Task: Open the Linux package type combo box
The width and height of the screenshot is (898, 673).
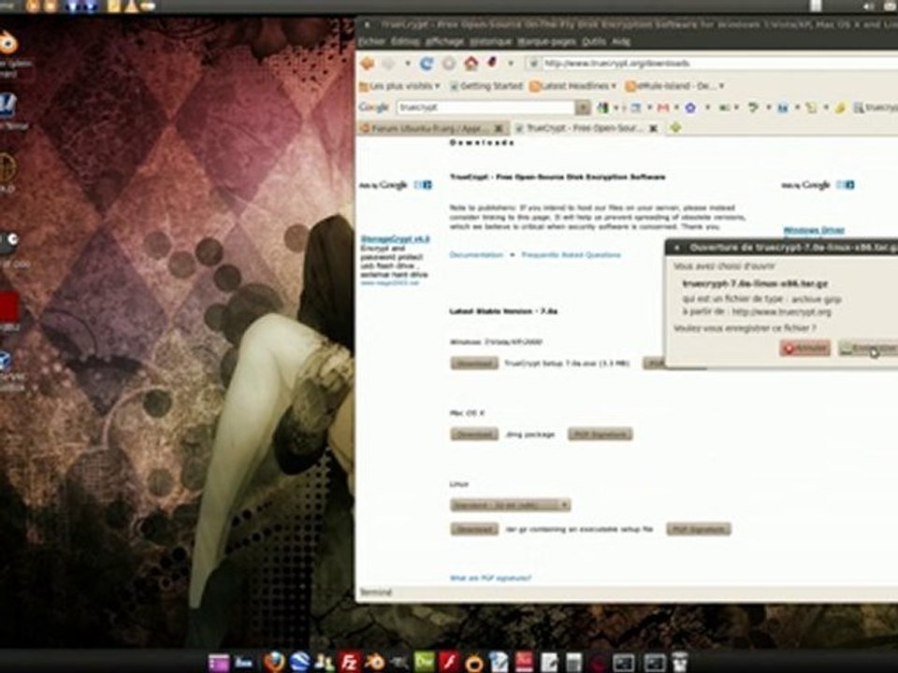Action: point(511,505)
